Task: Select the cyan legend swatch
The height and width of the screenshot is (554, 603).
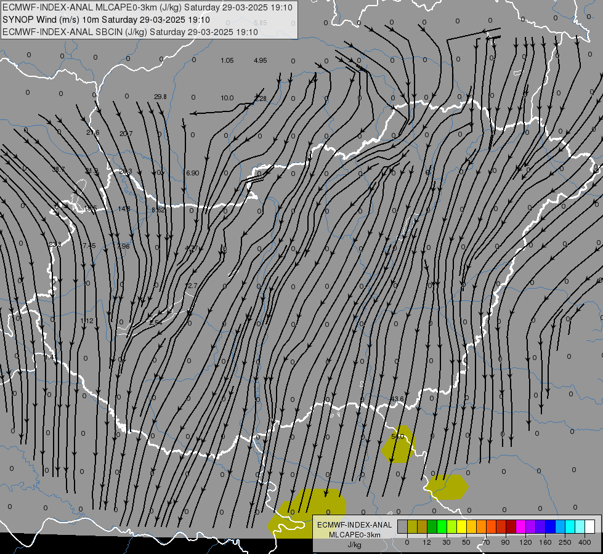Action: pos(570,526)
